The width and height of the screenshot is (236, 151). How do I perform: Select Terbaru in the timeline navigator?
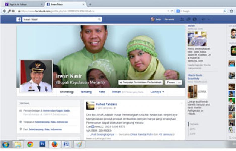click(x=194, y=124)
